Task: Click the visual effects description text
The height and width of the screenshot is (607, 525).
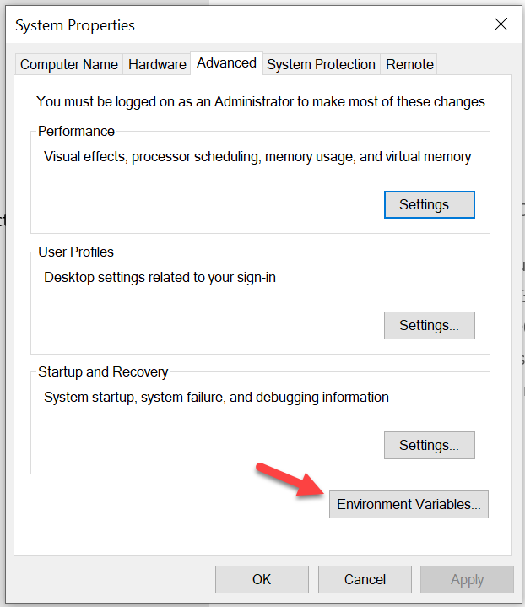Action: tap(257, 157)
